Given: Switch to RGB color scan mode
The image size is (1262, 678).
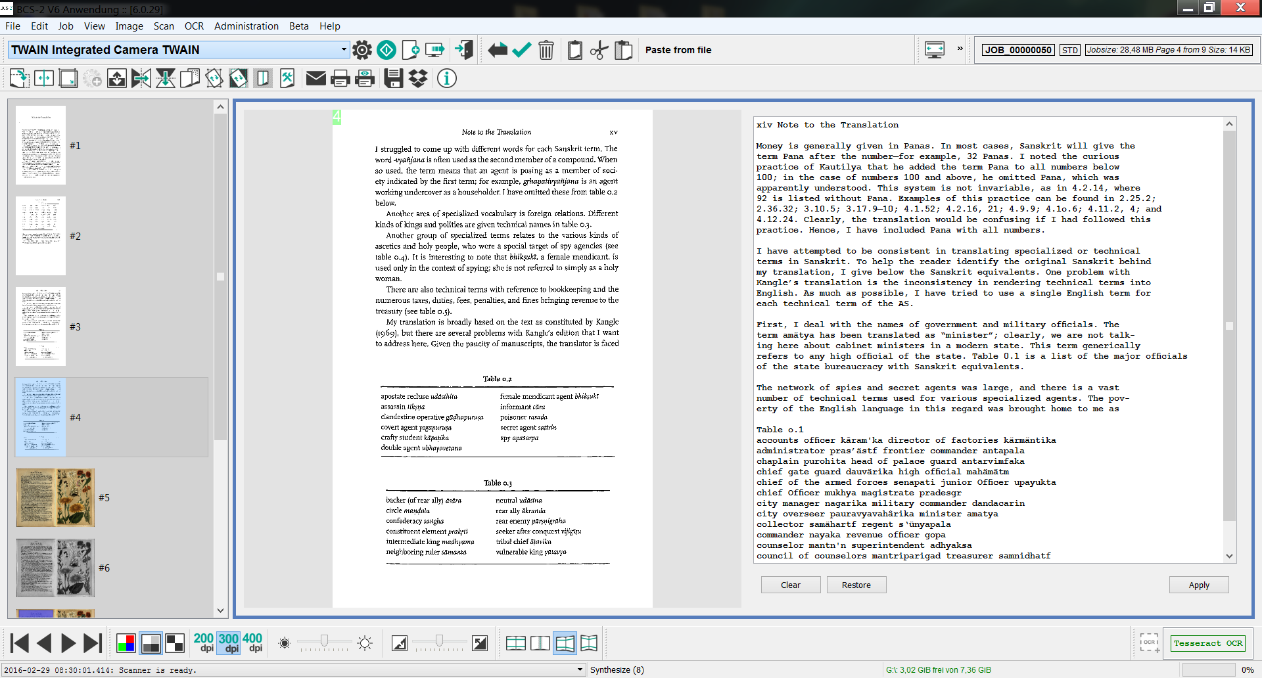Looking at the screenshot, I should click(x=126, y=643).
